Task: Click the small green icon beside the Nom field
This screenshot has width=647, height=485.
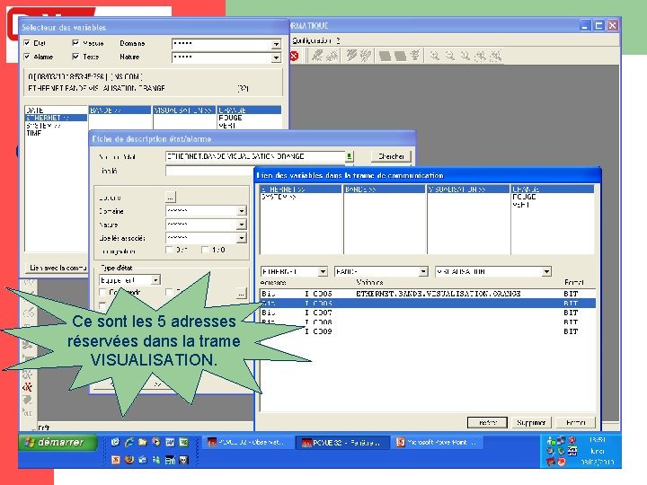Action: point(349,156)
